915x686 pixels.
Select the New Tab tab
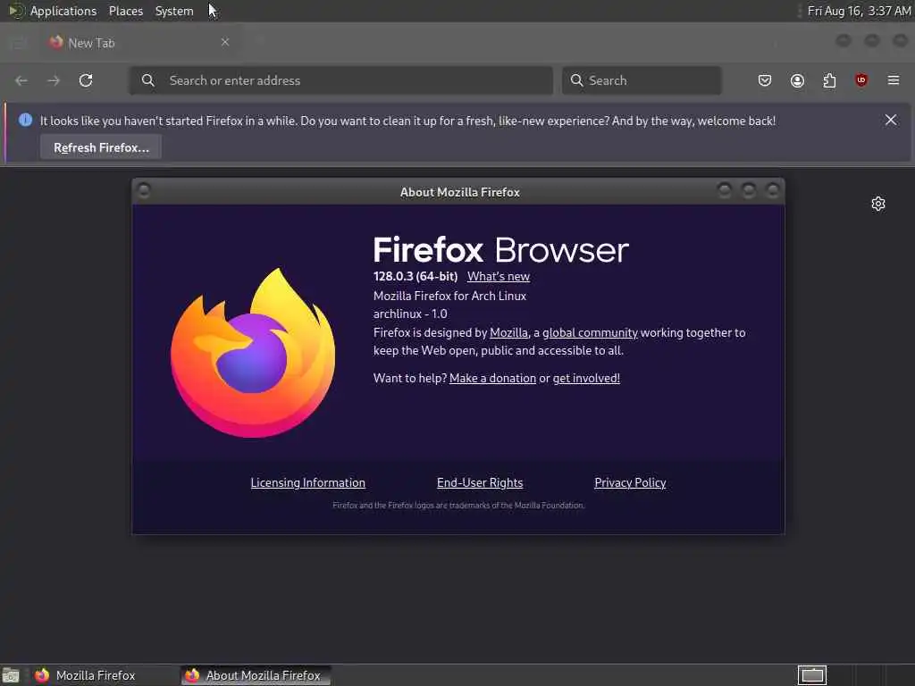(140, 43)
